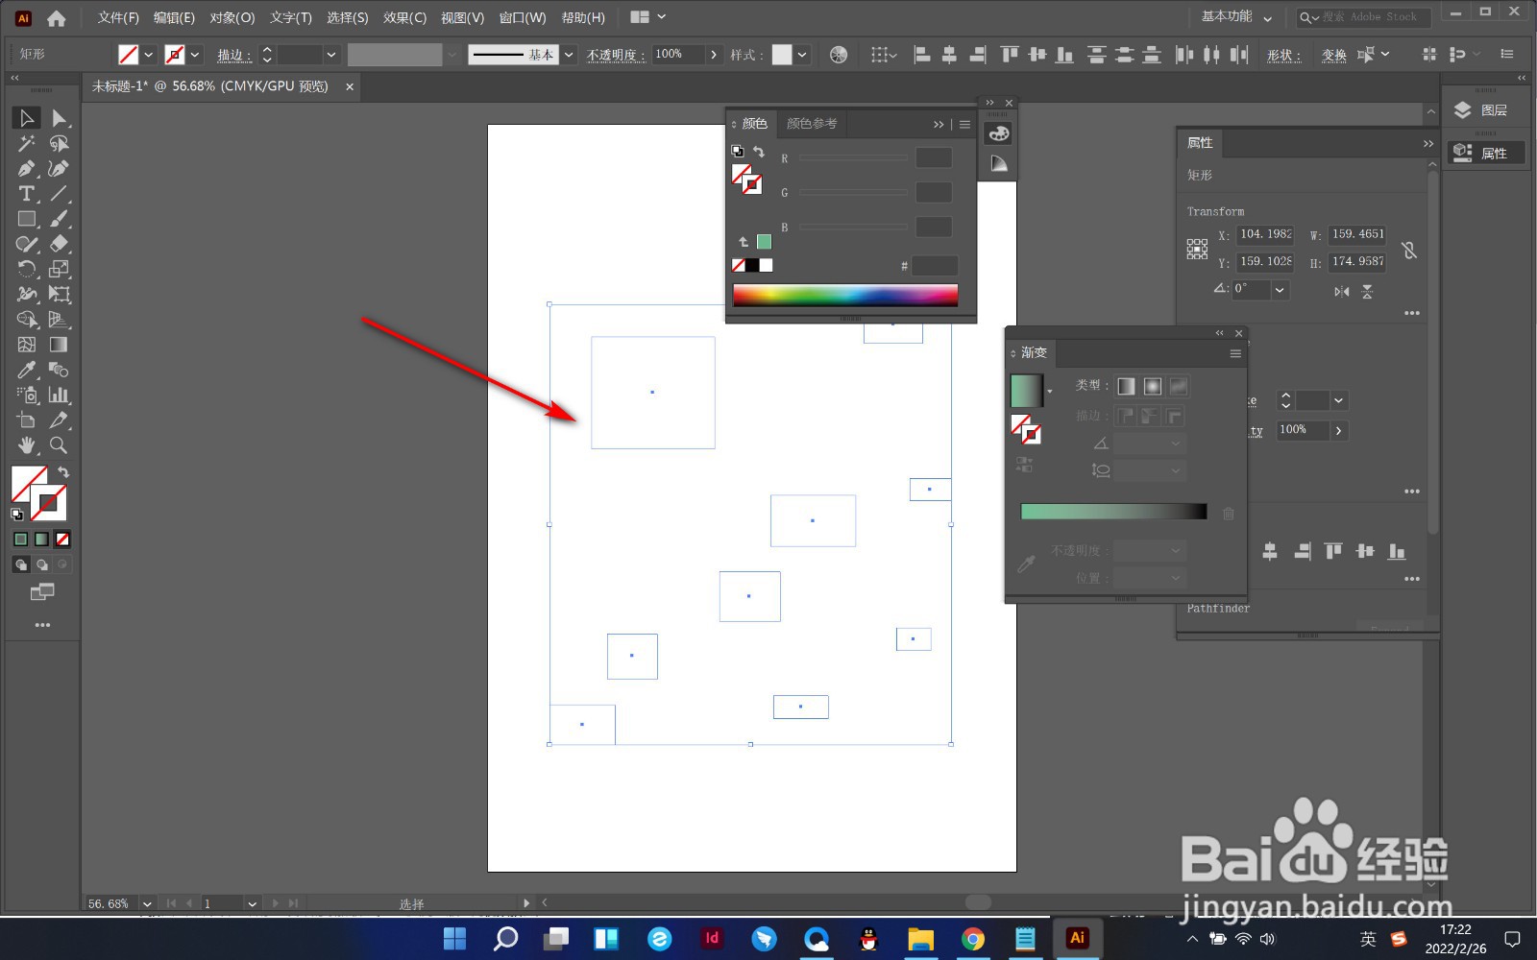Viewport: 1537px width, 960px height.
Task: Select the Scale tool
Action: click(x=59, y=269)
